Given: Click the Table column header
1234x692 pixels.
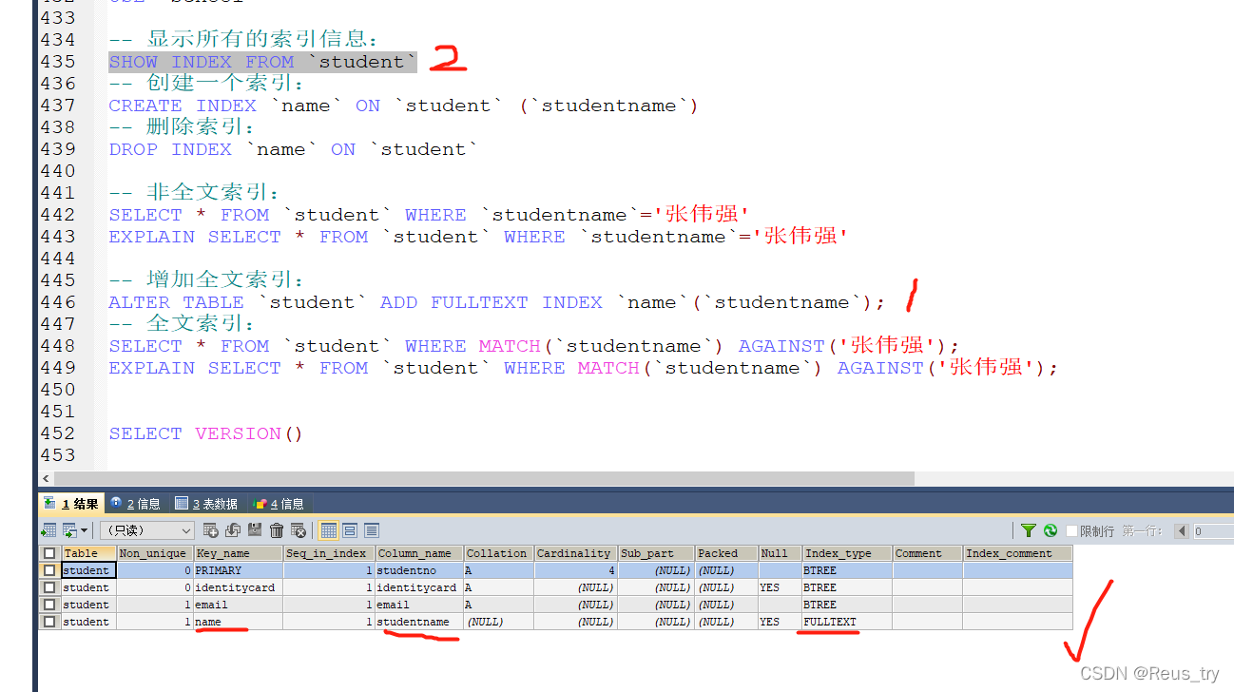Looking at the screenshot, I should pyautogui.click(x=88, y=553).
